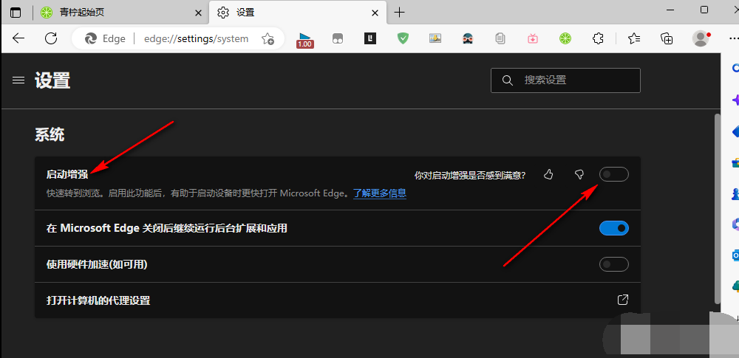Turn off background extensions and apps toggle
This screenshot has width=739, height=358.
614,229
